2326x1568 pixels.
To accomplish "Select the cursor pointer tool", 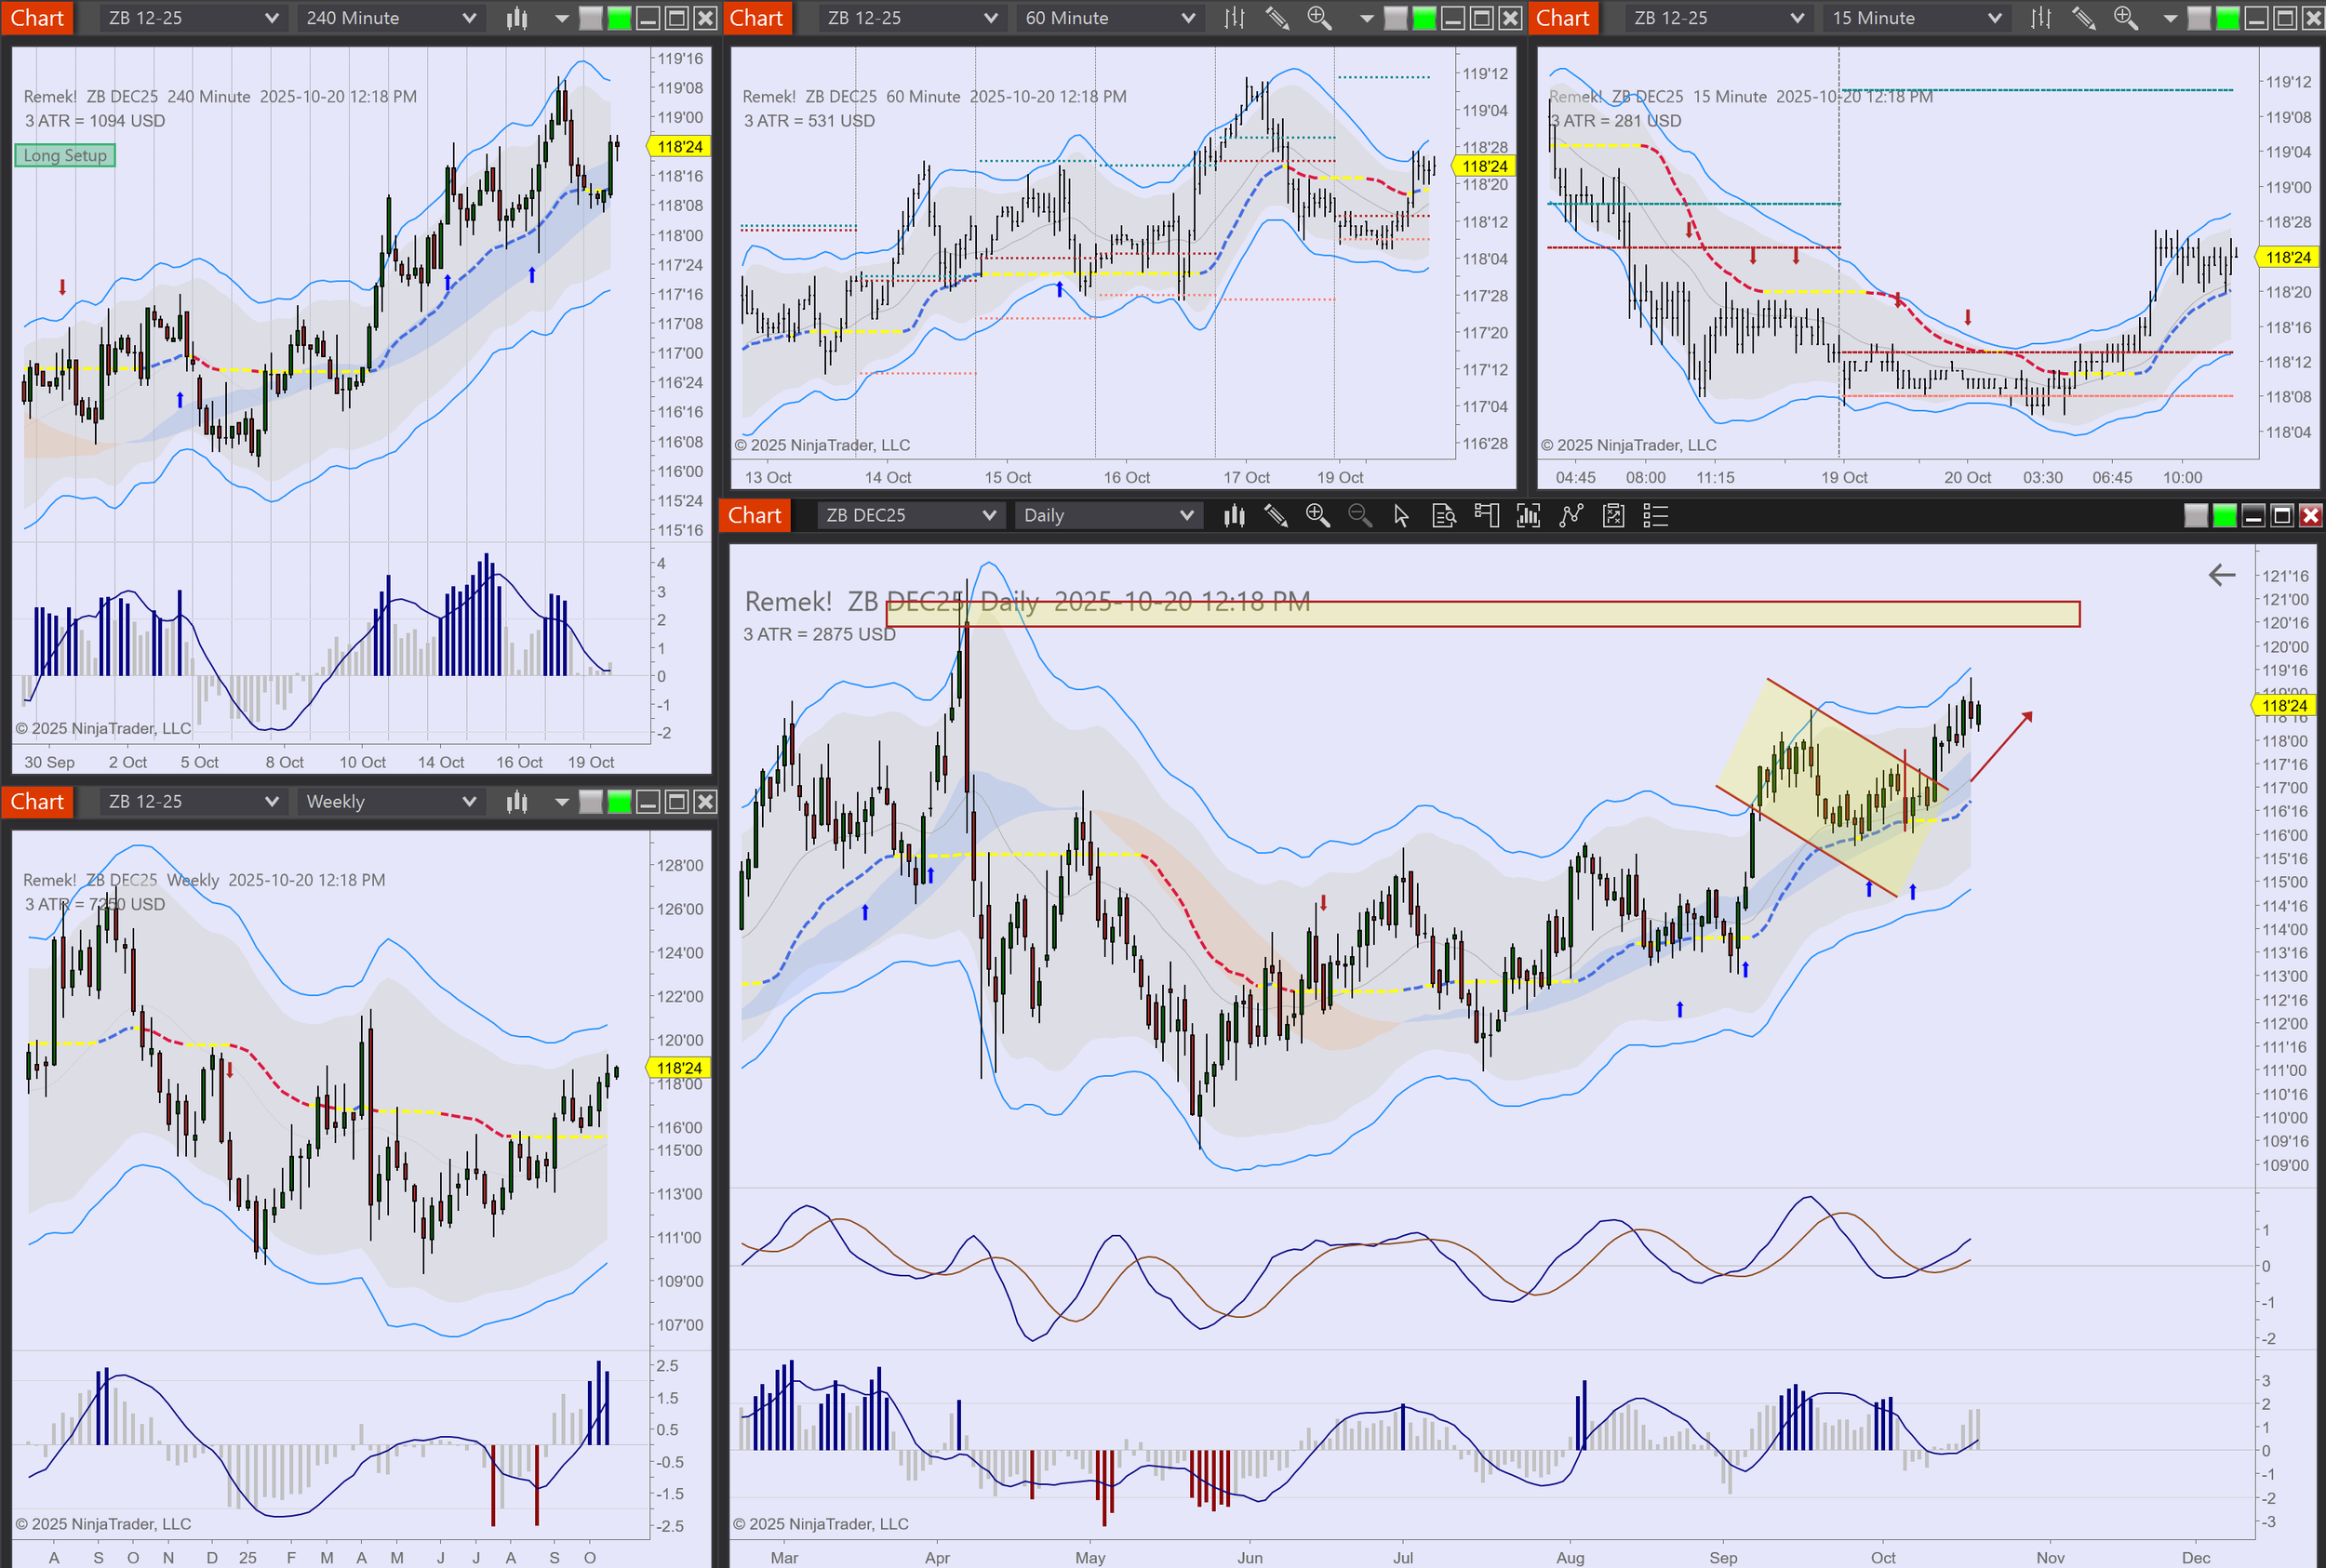I will click(x=1400, y=516).
